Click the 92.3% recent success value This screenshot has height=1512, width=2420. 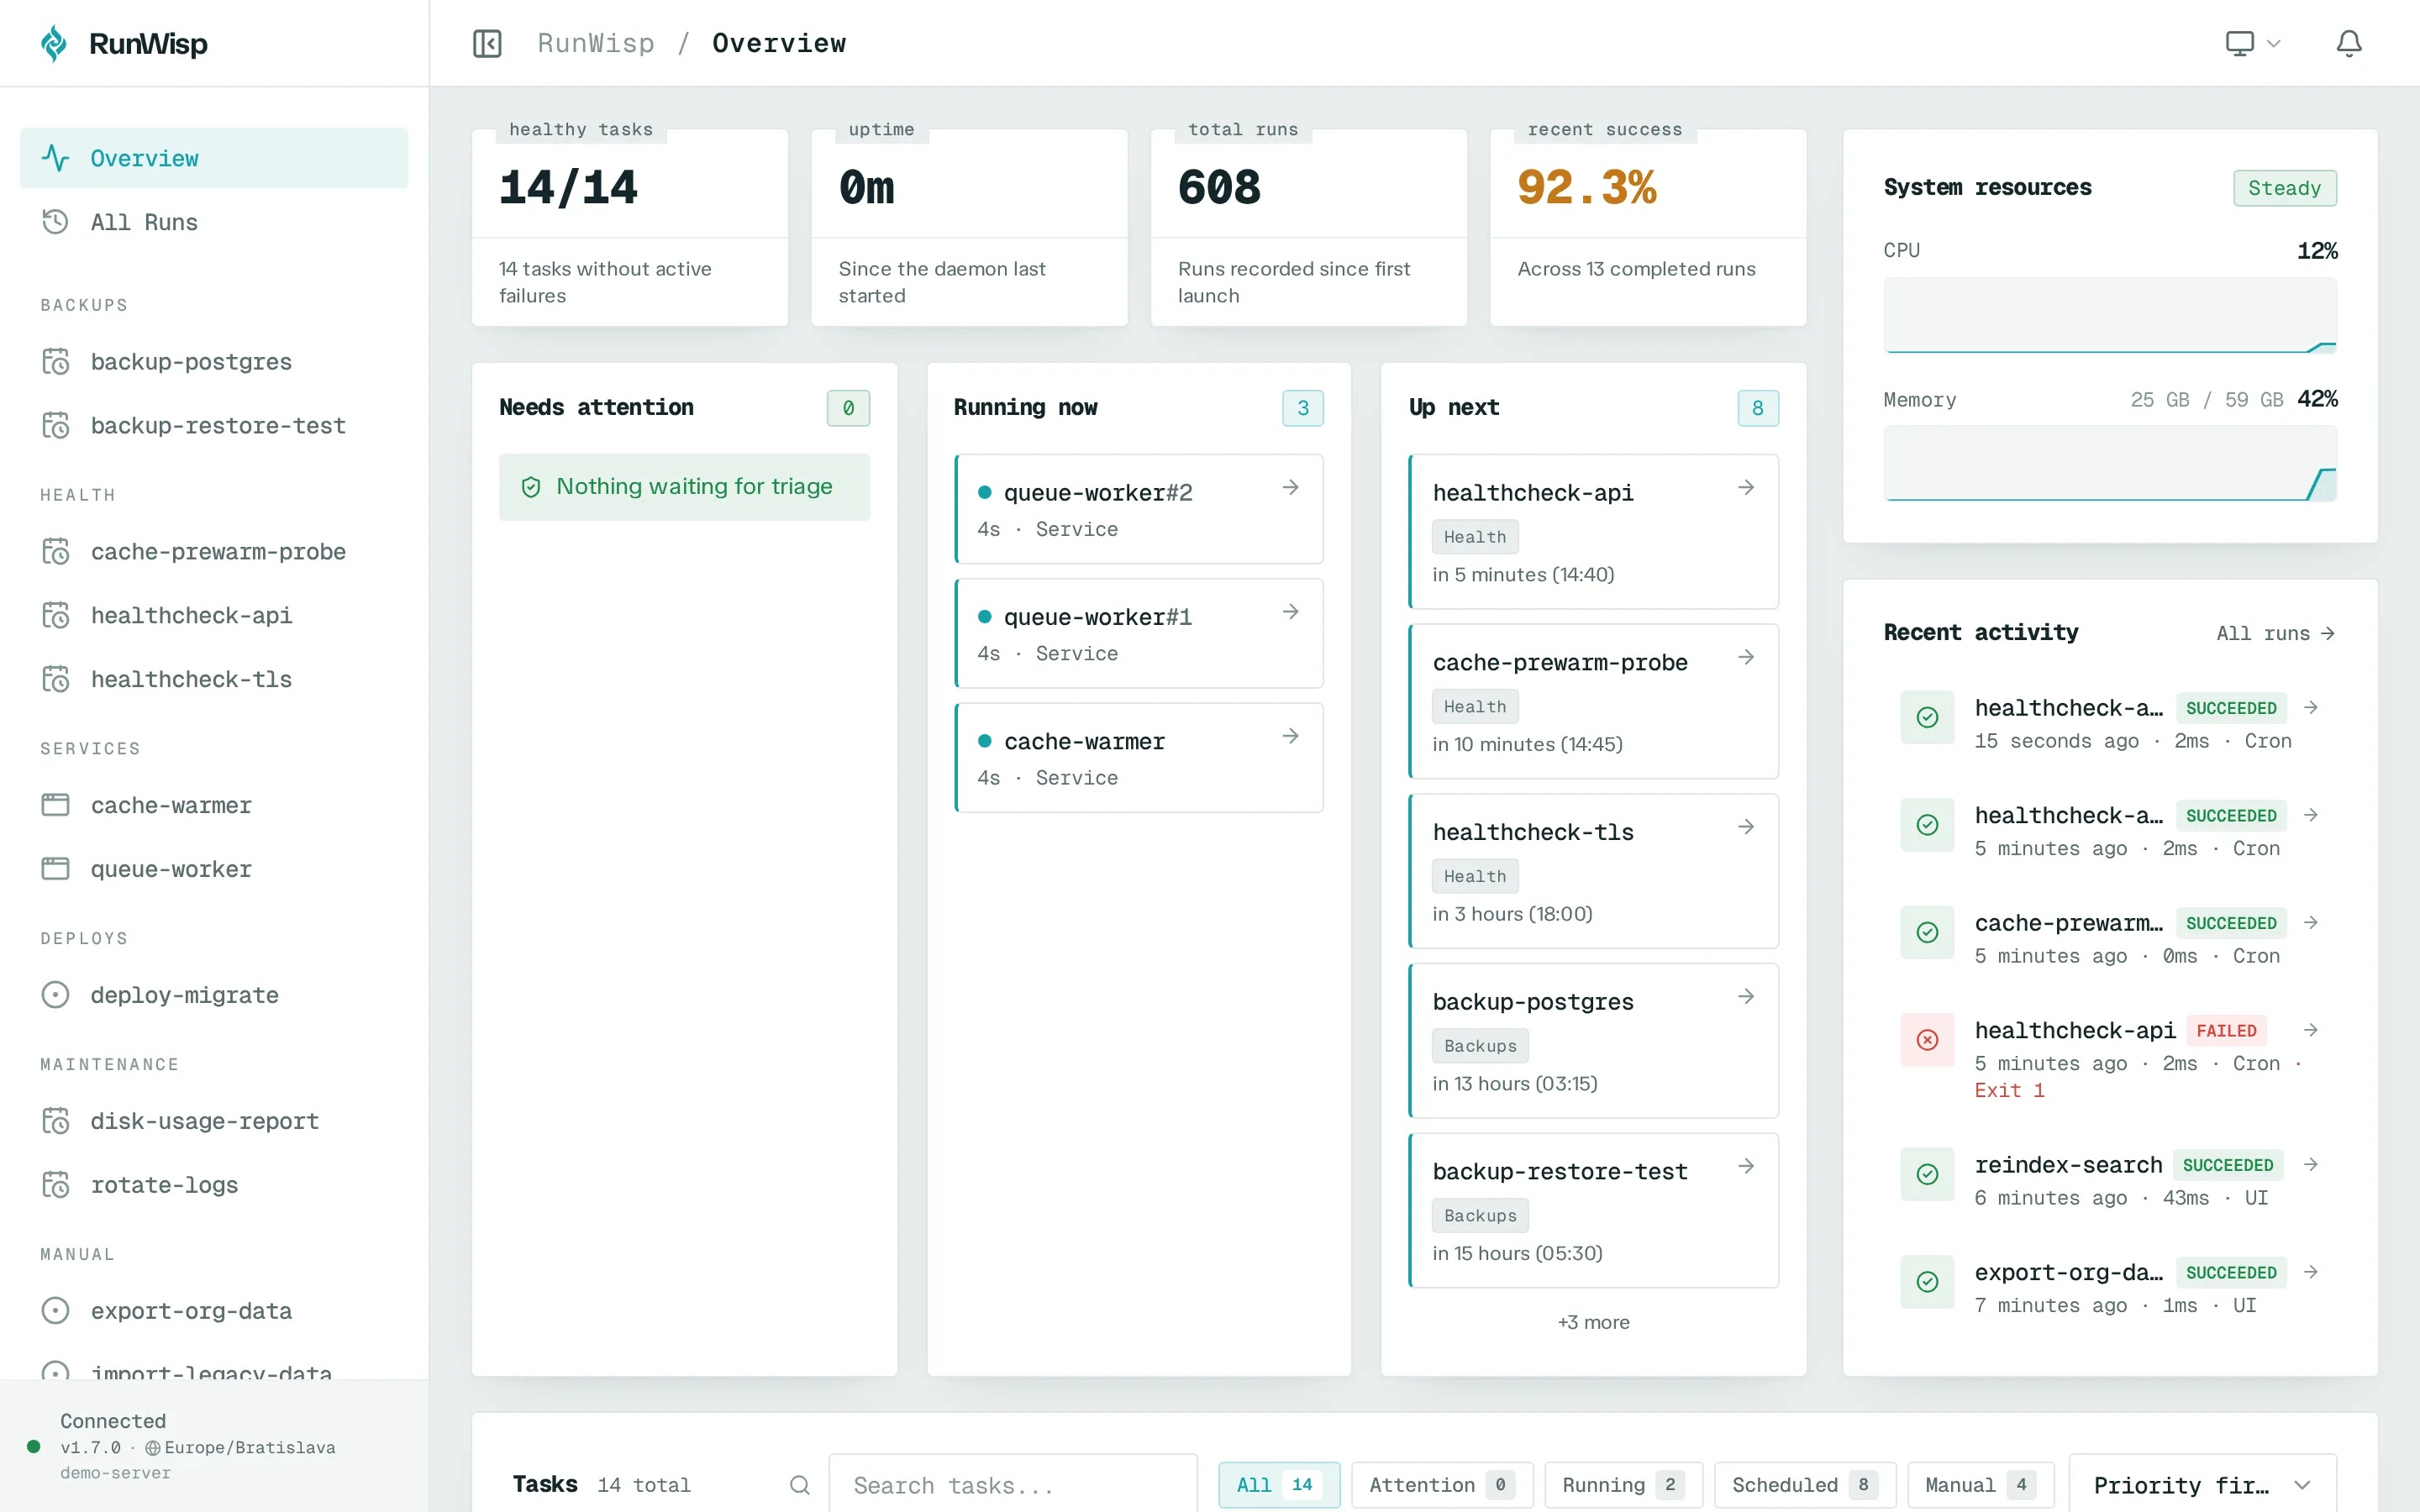click(1587, 188)
